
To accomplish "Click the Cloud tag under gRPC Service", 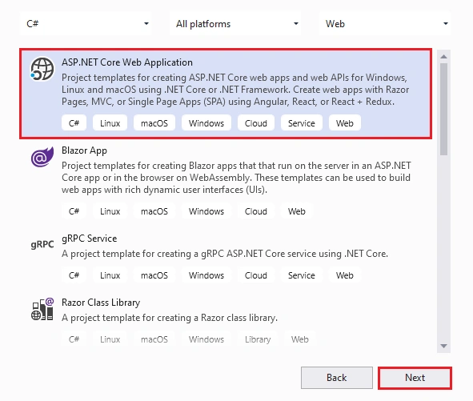I will pos(256,275).
